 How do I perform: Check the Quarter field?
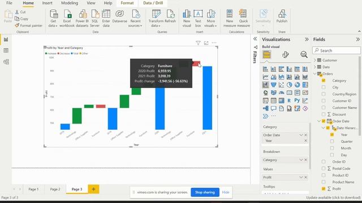click(332, 142)
